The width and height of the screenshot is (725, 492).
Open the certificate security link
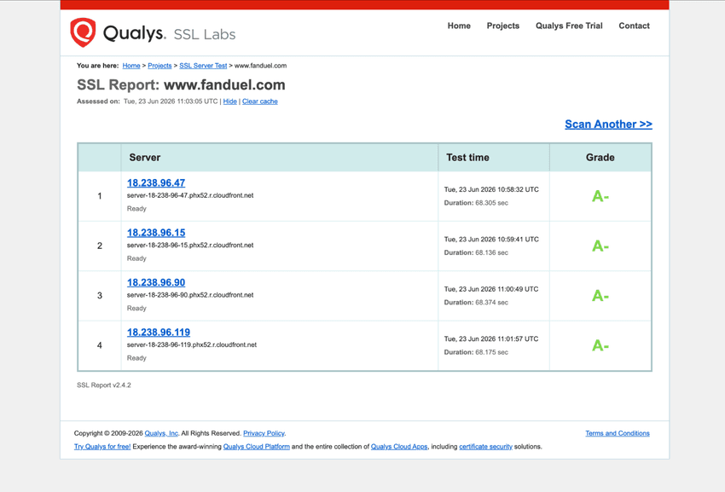click(485, 447)
